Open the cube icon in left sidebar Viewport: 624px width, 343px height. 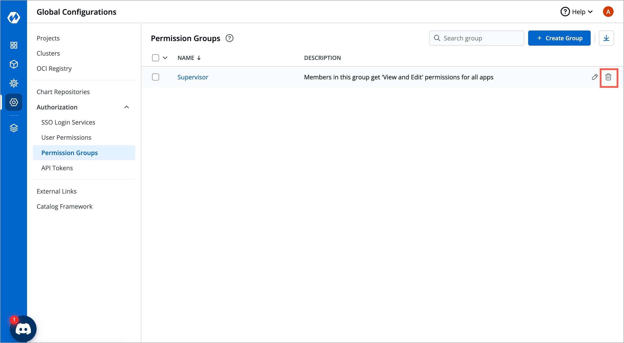coord(14,64)
